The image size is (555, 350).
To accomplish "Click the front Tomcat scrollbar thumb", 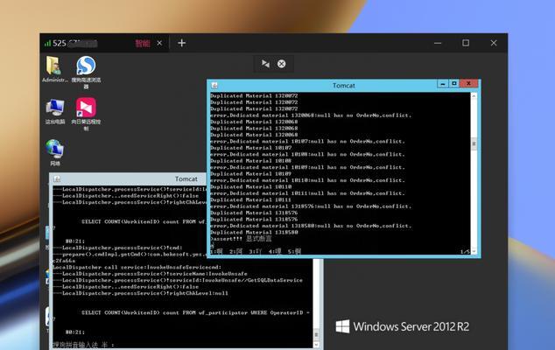I will [x=474, y=143].
